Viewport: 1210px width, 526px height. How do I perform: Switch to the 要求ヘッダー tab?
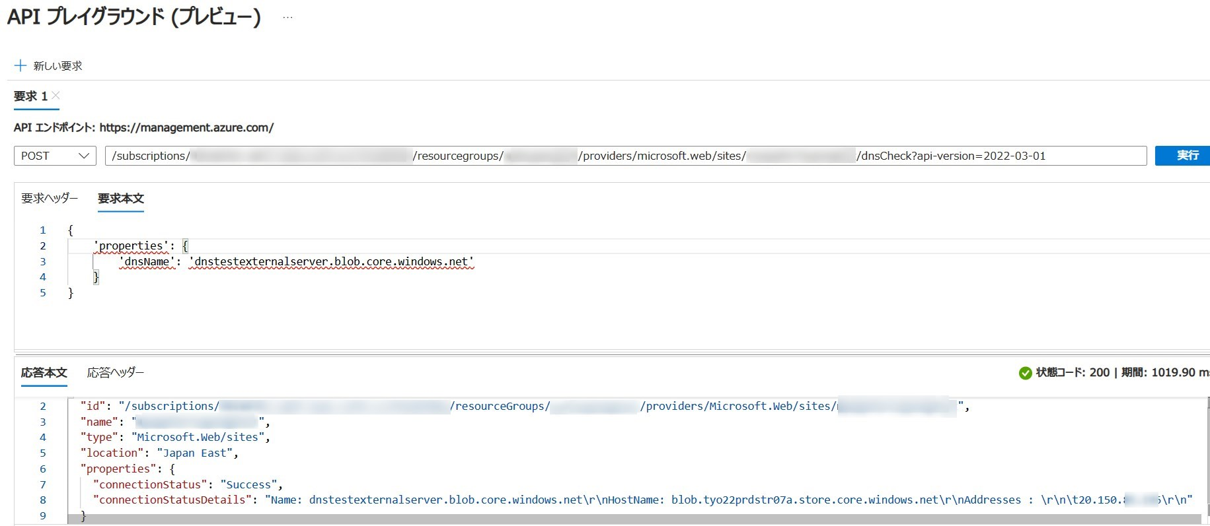[50, 198]
